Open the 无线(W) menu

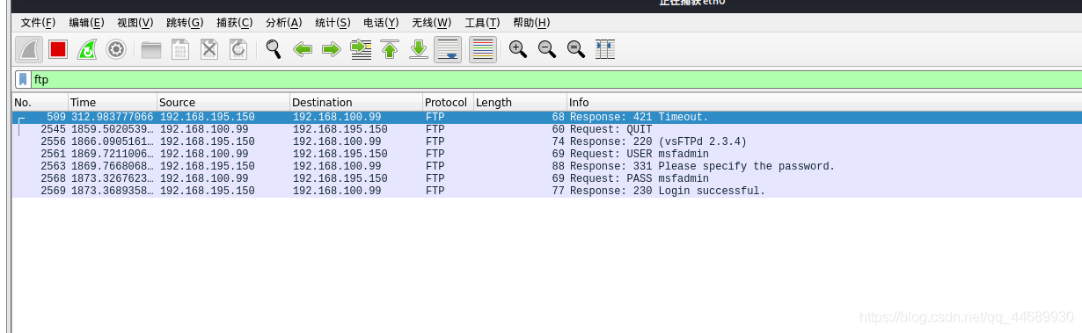click(x=431, y=22)
